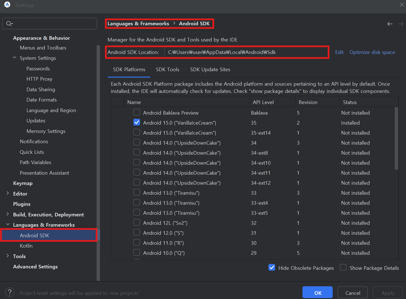Check Android 10.0 Q checkbox

137,252
